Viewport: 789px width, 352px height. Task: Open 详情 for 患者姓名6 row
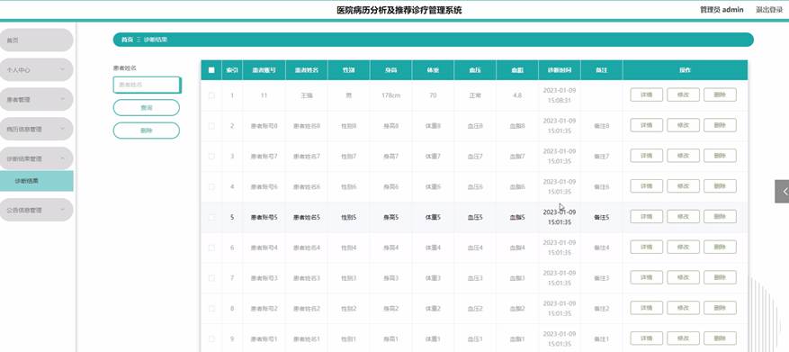(x=646, y=186)
